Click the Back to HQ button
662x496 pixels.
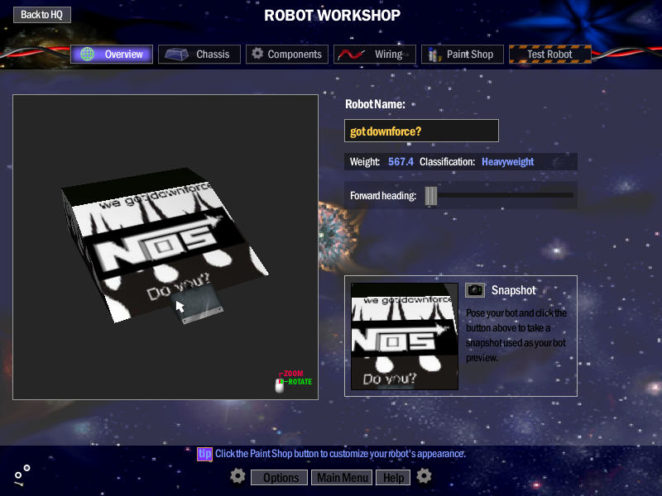[x=42, y=15]
